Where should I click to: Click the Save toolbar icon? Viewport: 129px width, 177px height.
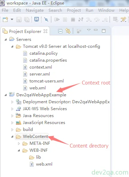click(19, 19)
